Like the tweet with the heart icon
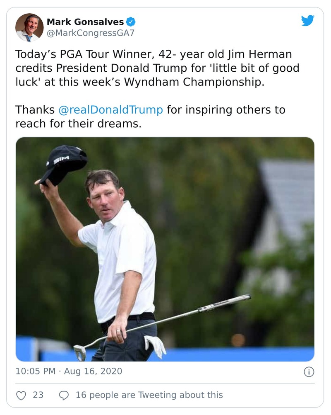This screenshot has width=331, height=415. 21,395
